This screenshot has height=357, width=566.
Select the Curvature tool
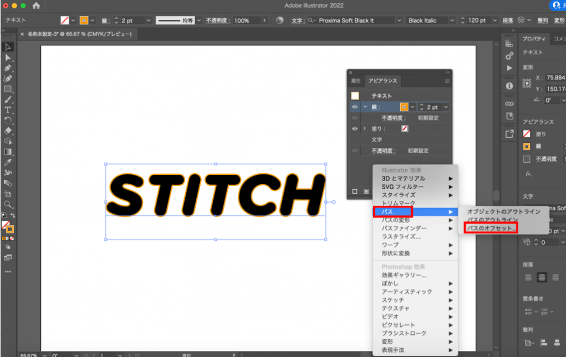coord(8,79)
